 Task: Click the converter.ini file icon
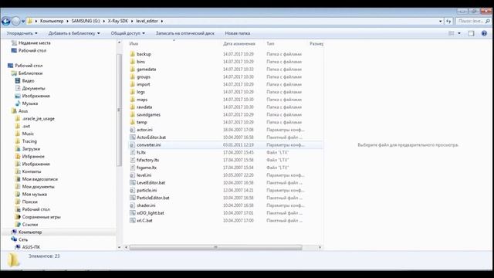click(x=132, y=145)
